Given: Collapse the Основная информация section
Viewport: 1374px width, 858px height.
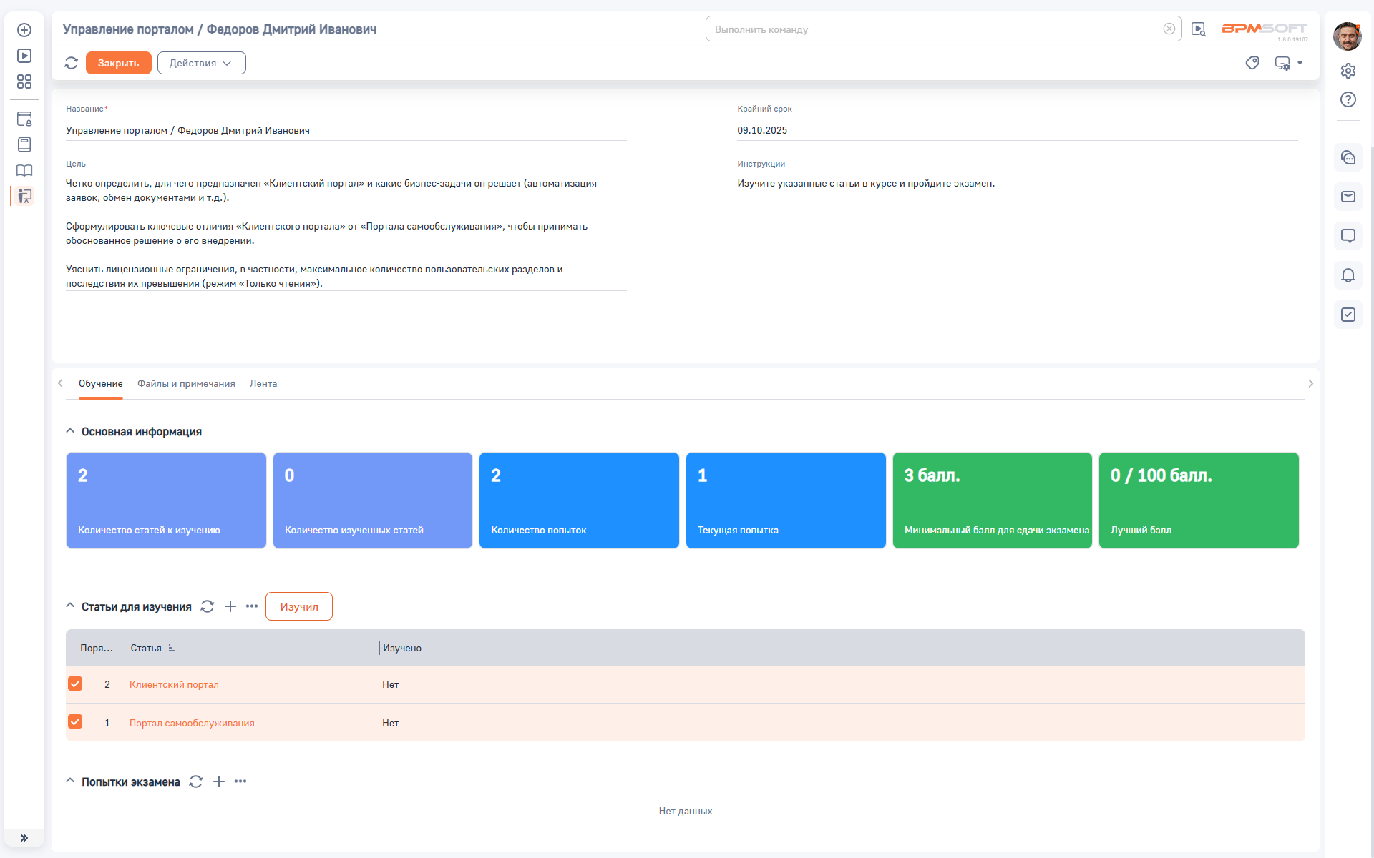Looking at the screenshot, I should 70,431.
